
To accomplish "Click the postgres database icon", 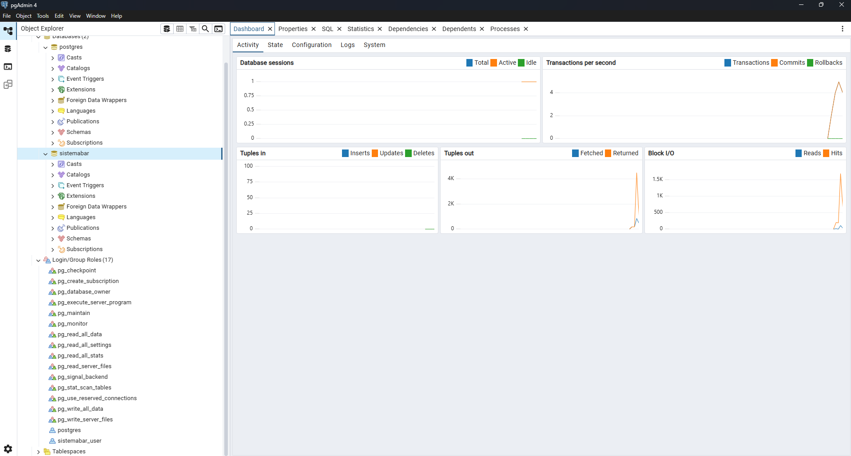I will (x=54, y=47).
